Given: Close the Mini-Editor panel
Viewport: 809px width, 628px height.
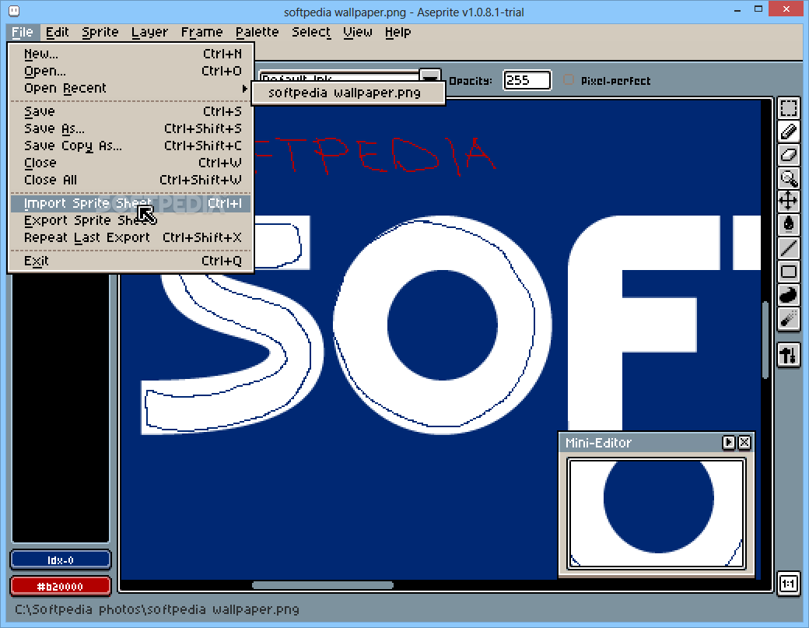Looking at the screenshot, I should (744, 442).
